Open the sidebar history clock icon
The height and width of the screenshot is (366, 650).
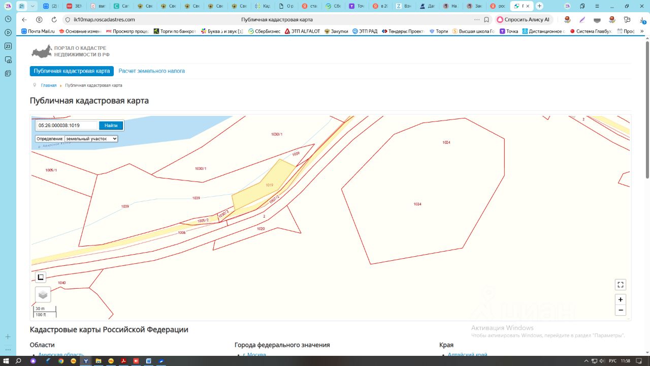point(8,18)
